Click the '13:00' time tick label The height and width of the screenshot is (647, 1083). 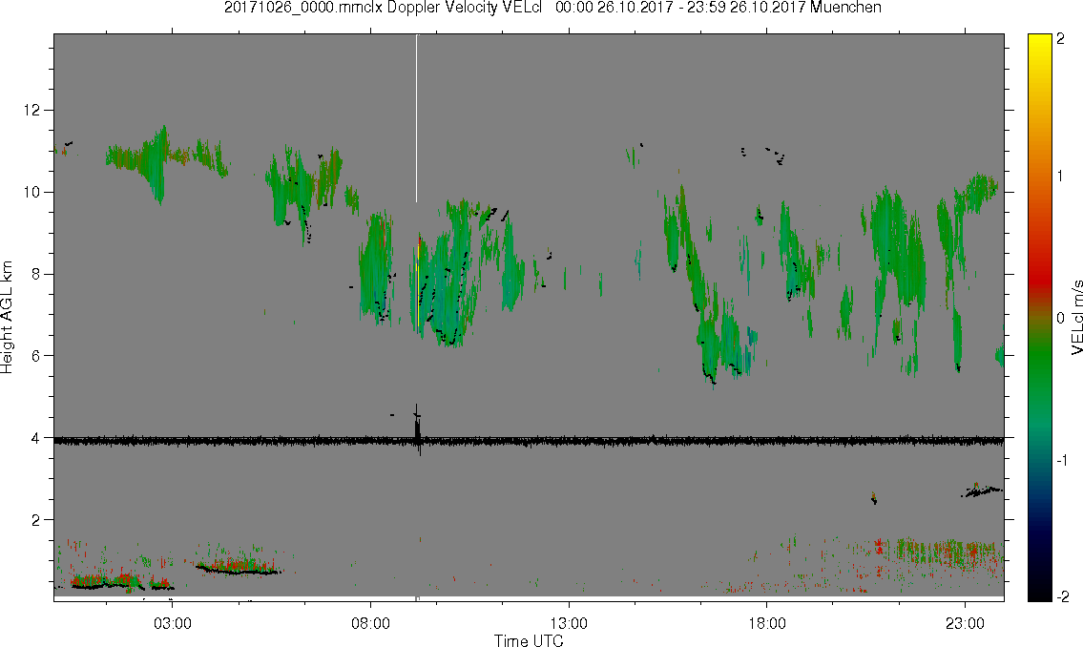(x=569, y=623)
